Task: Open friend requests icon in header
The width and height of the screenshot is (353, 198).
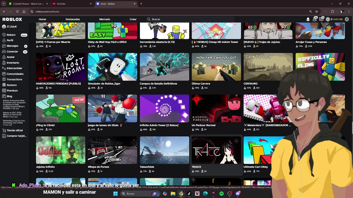Action: tap(315, 19)
